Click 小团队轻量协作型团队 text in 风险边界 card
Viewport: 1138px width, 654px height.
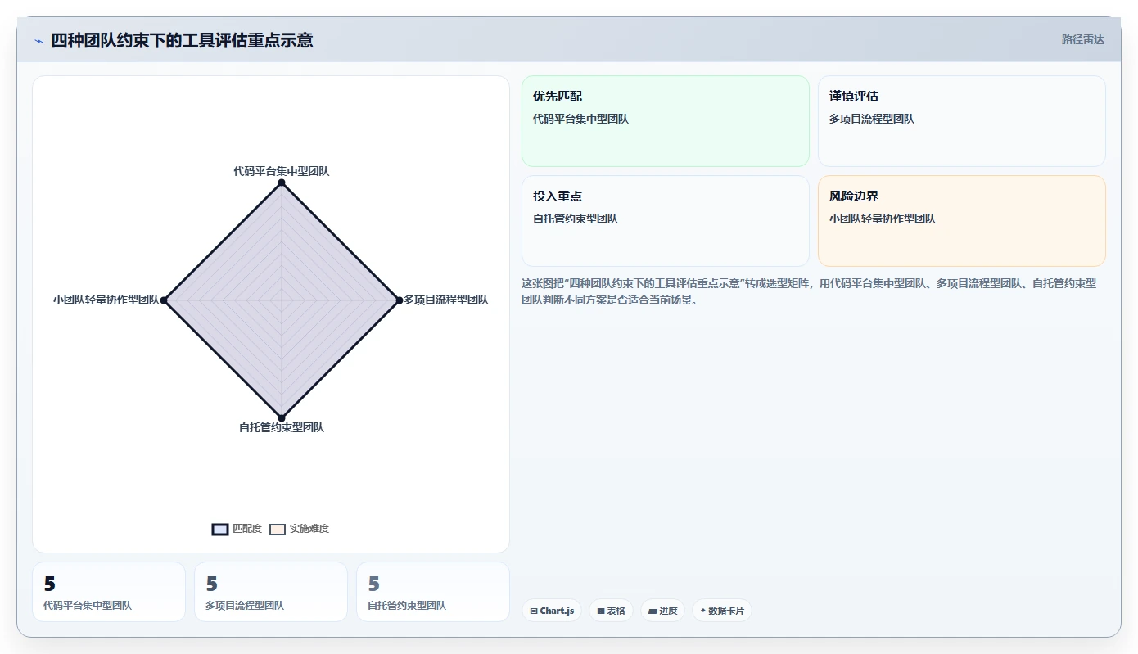[883, 219]
